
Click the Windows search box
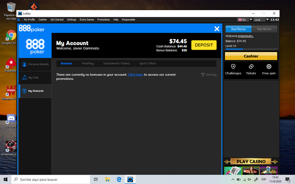[x=51, y=179]
